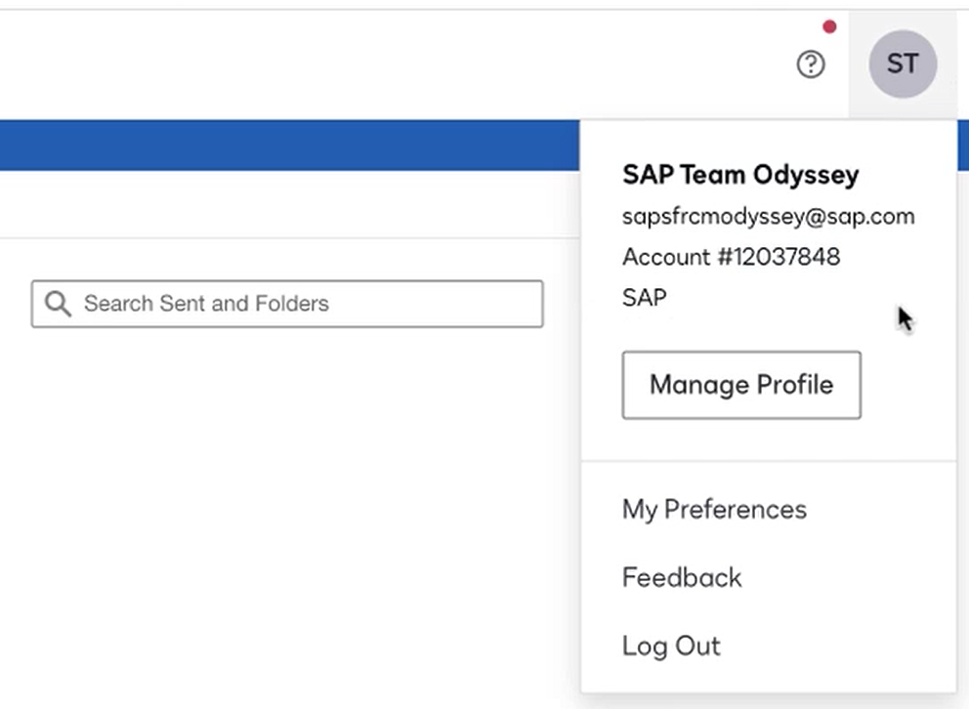
Task: Click the sapsfrcmodyssey@sap.com email address
Action: pyautogui.click(x=768, y=217)
